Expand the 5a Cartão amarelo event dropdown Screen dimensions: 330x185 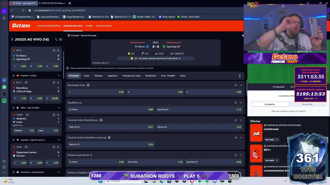[180, 58]
